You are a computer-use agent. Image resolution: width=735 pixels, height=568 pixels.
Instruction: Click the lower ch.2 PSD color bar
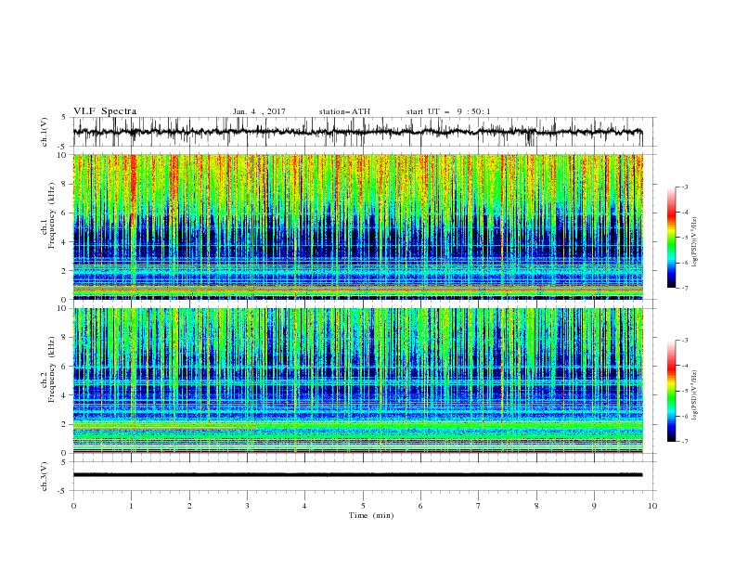[672, 391]
